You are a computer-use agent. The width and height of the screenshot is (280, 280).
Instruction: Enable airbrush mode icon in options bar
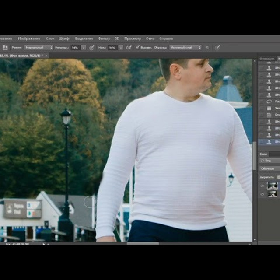pos(129,47)
